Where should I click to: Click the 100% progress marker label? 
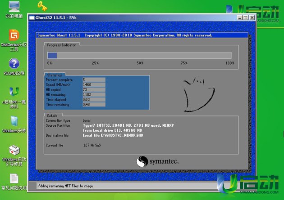coord(230,63)
